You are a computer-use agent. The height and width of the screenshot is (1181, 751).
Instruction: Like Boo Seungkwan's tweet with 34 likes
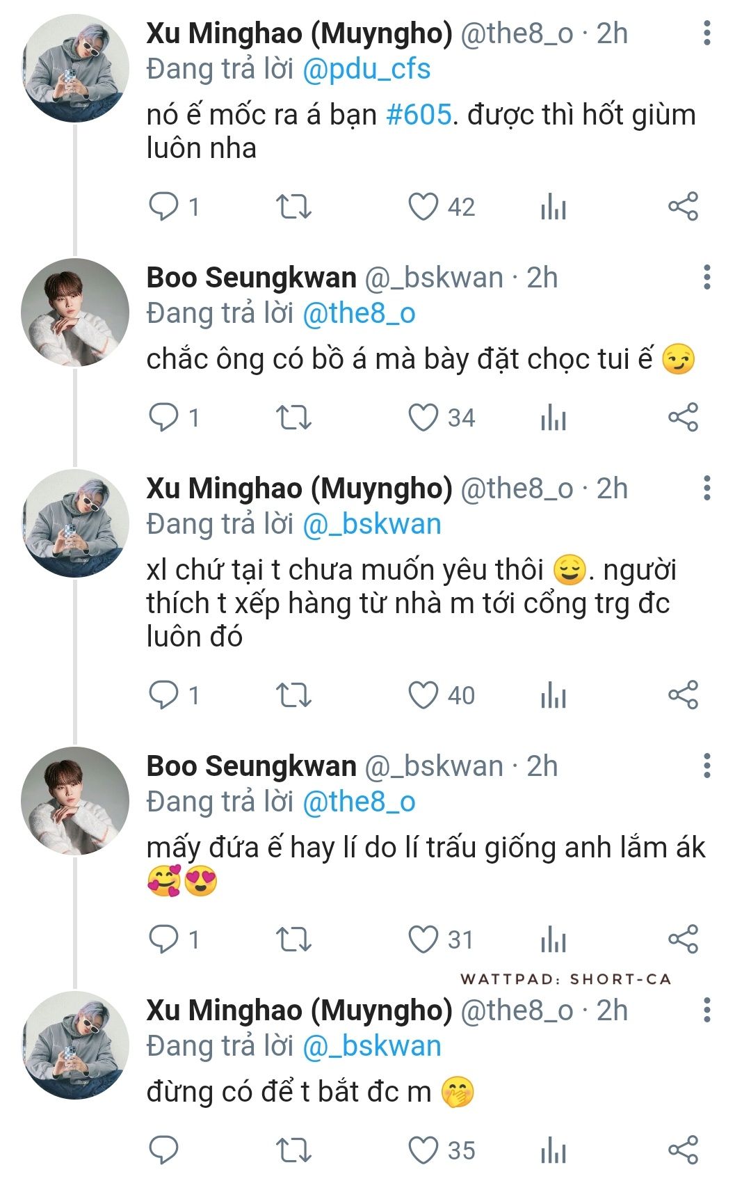[423, 418]
